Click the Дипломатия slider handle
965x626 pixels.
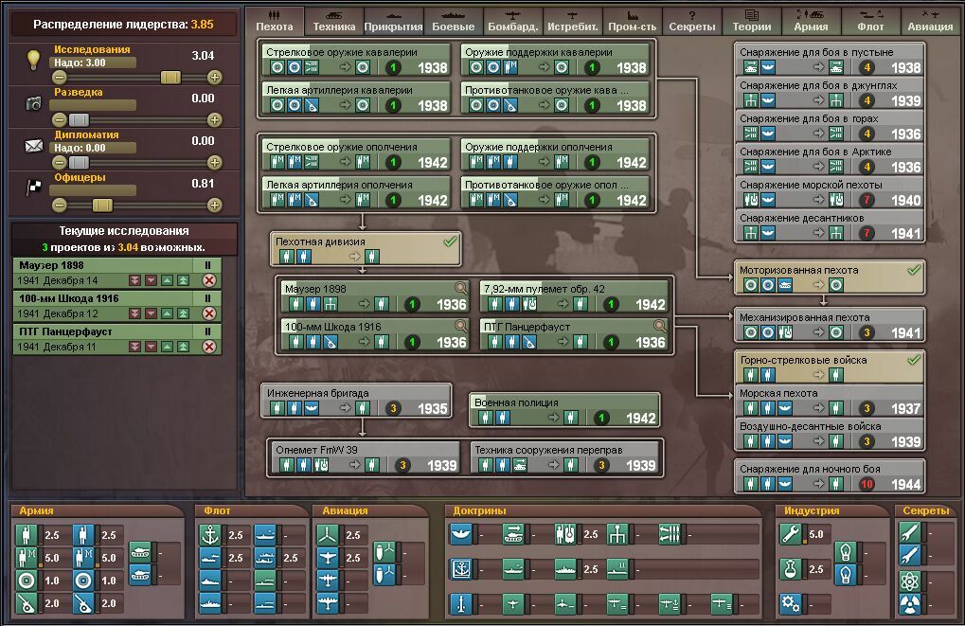(79, 162)
